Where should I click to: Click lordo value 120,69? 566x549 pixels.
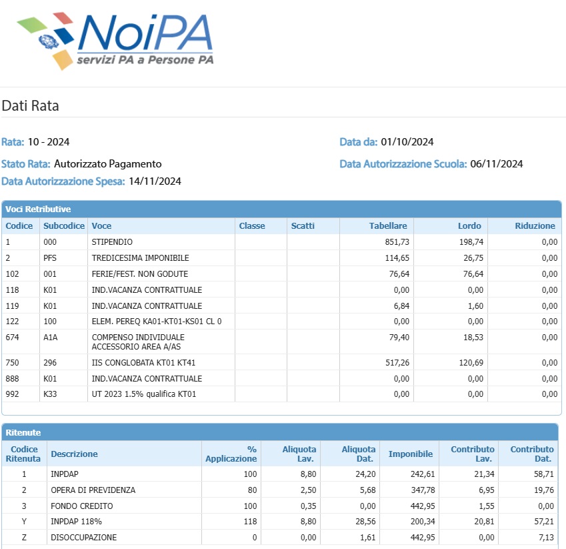[471, 363]
